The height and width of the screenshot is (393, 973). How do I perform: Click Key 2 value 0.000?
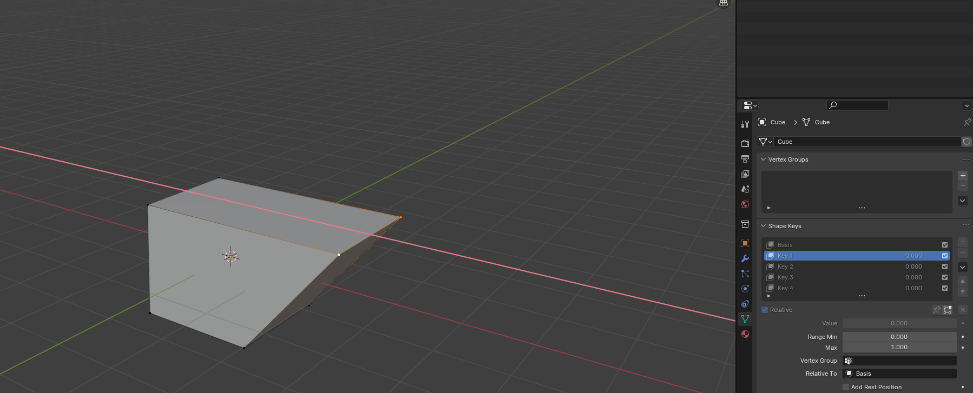pyautogui.click(x=913, y=267)
